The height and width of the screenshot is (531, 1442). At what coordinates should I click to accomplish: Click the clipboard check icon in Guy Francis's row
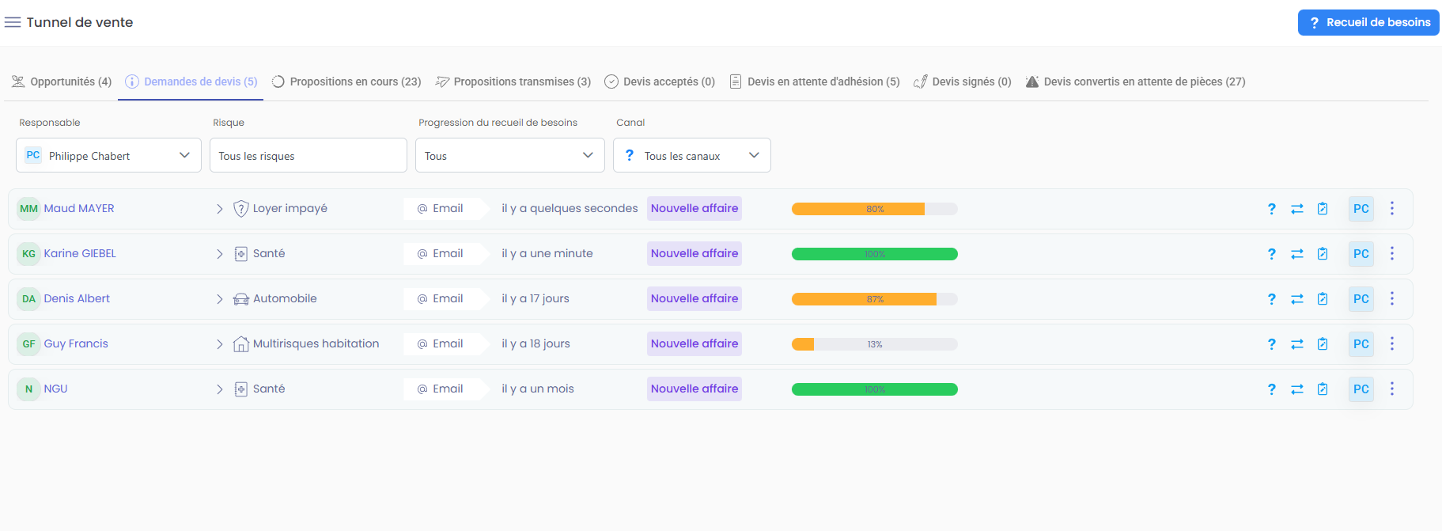(x=1323, y=344)
